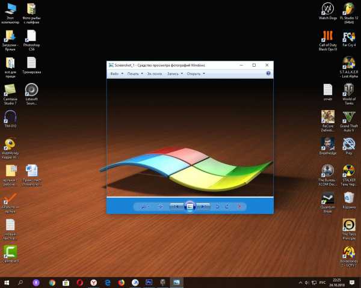The image size is (361, 288).
Task: Open Google Chrome from the taskbar
Action: [52, 281]
